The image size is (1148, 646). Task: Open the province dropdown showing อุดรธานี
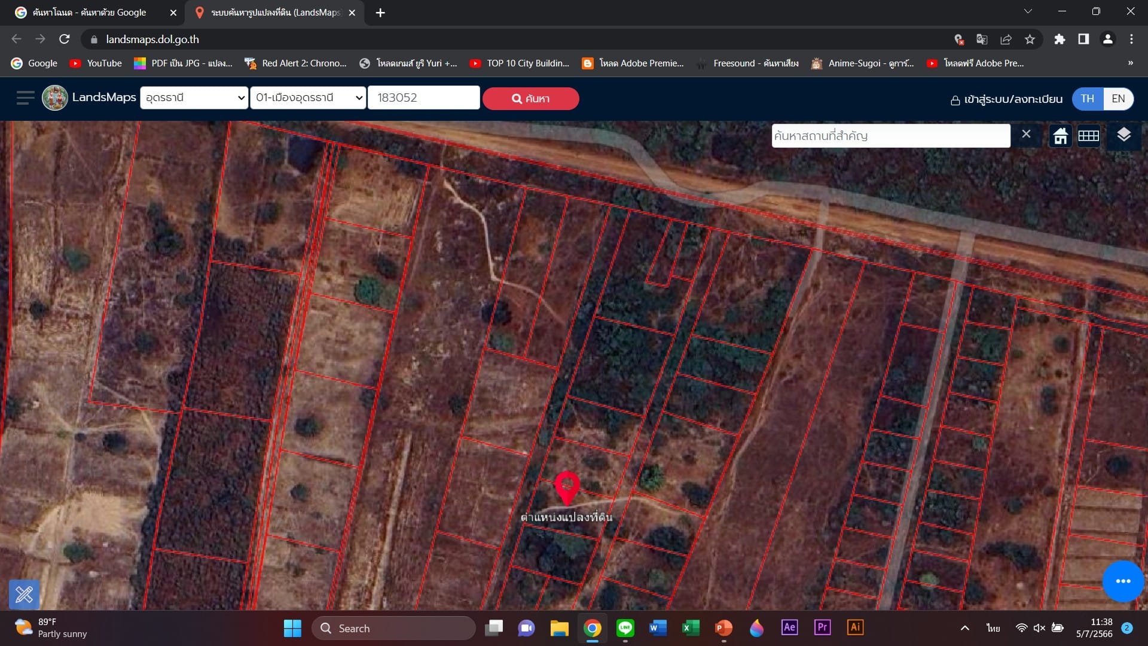coord(194,97)
